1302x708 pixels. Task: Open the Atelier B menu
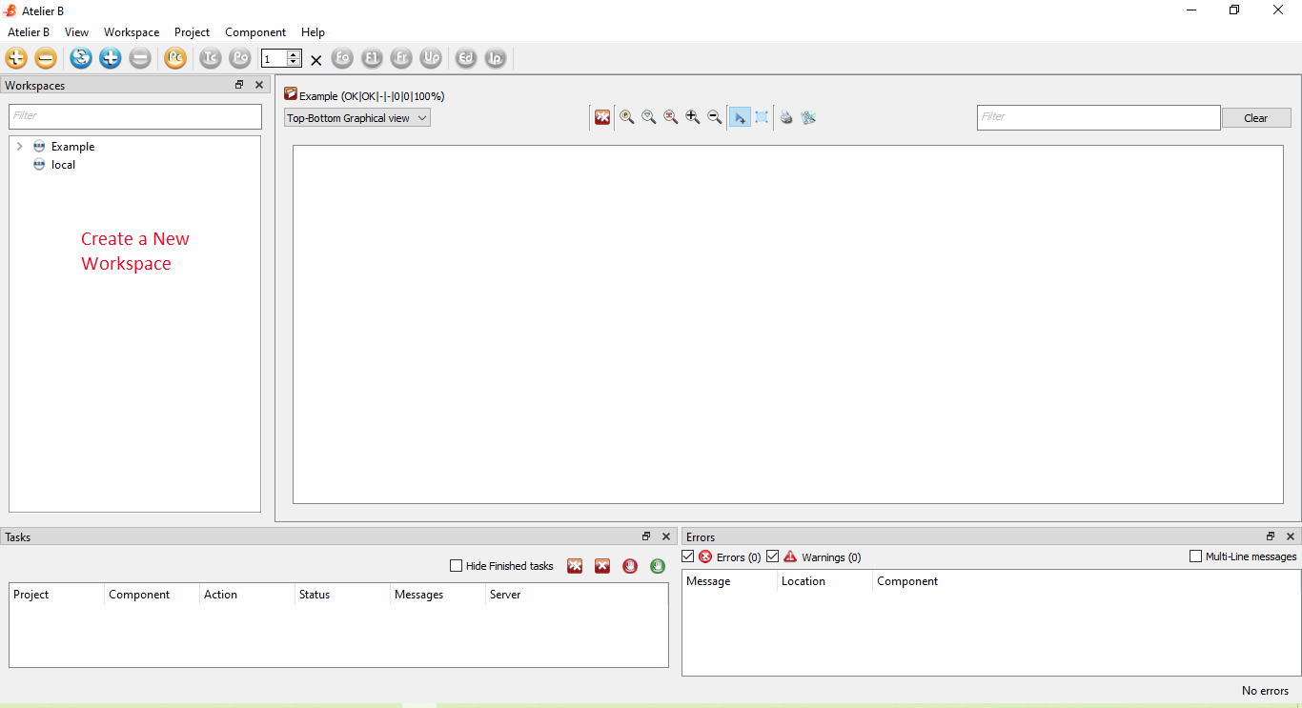[29, 32]
